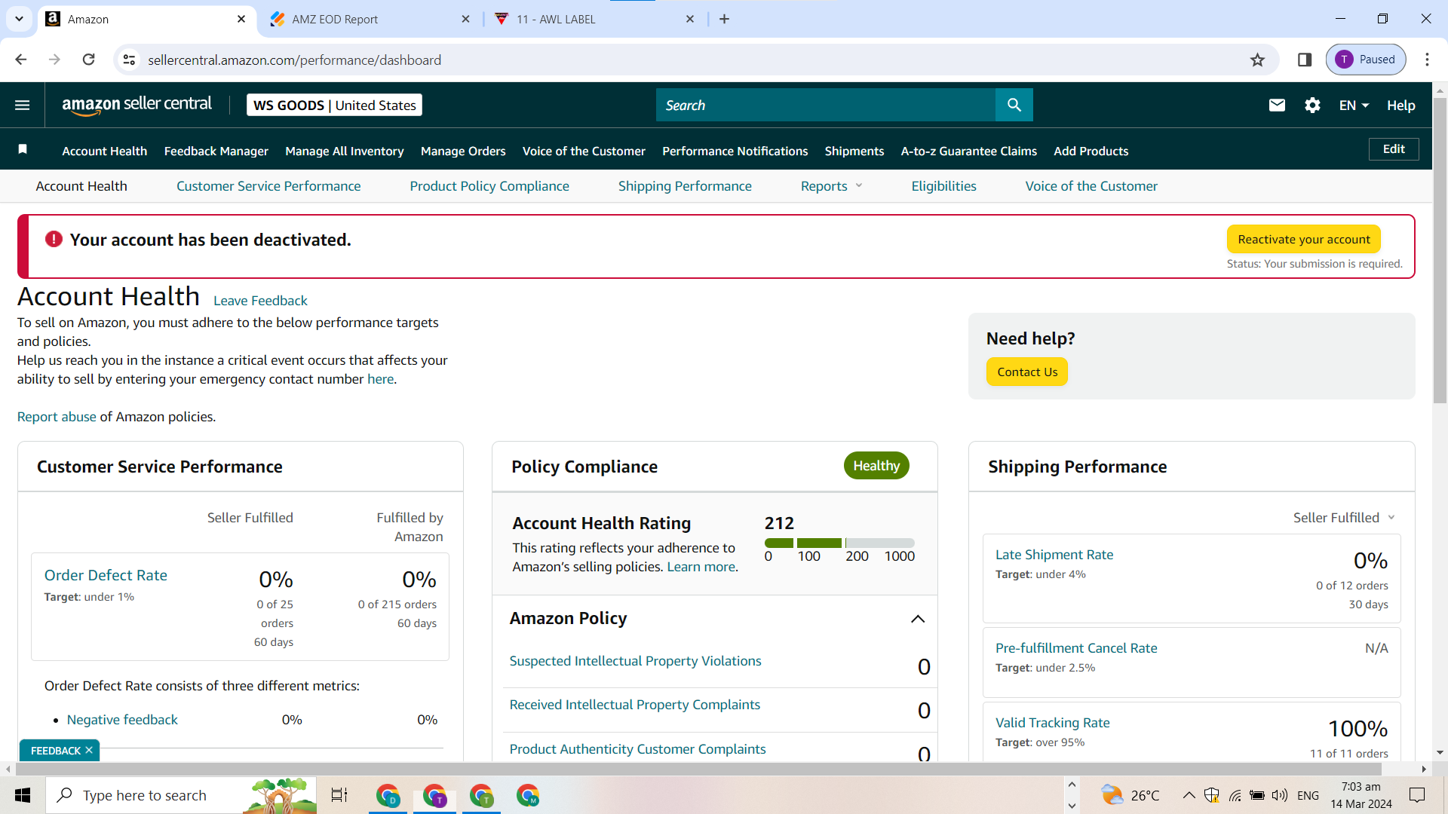Open the Late Shipment Rate link
This screenshot has width=1448, height=814.
click(1054, 555)
